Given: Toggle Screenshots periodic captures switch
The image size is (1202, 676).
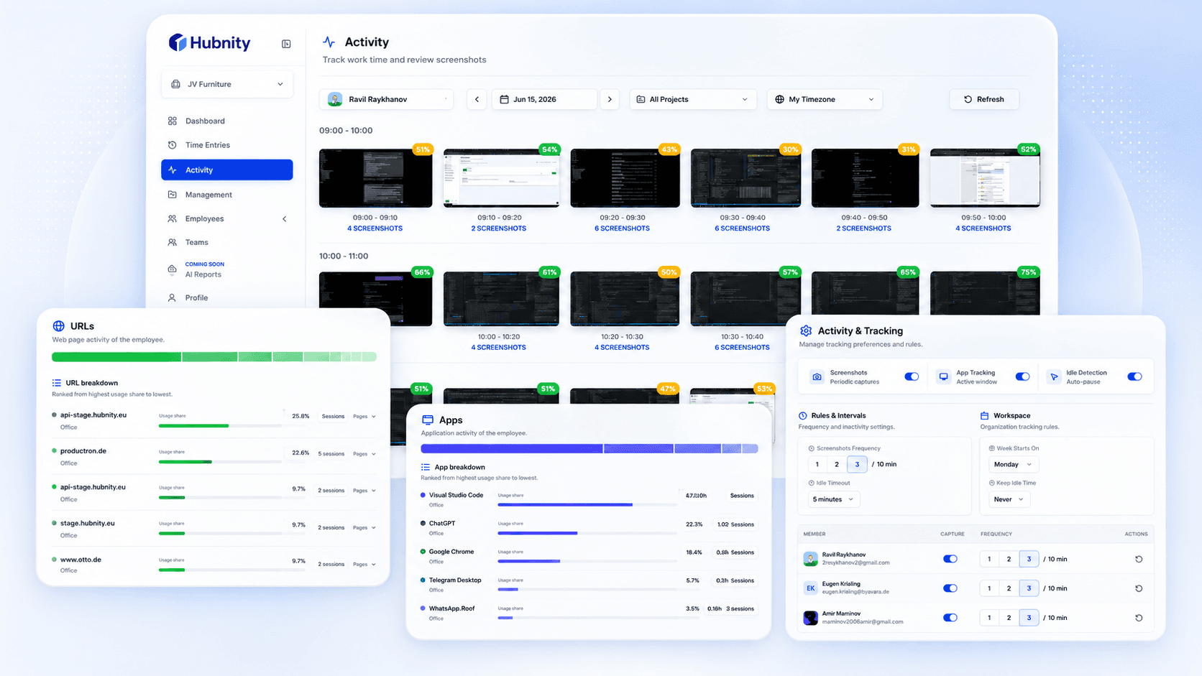Looking at the screenshot, I should [x=912, y=376].
